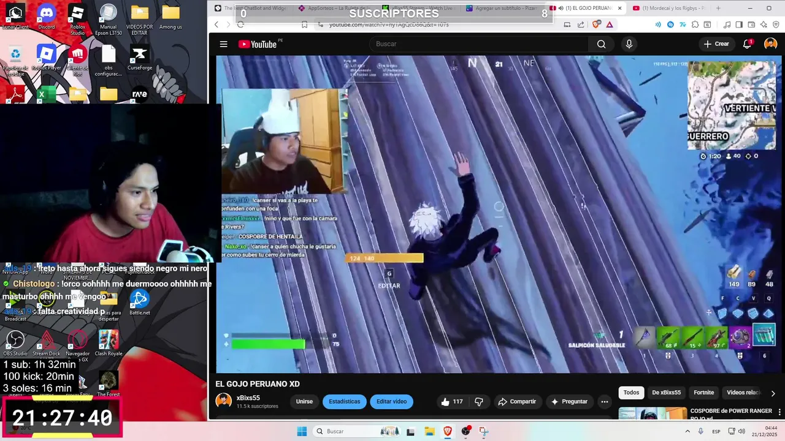
Task: Click the Compartir share button
Action: pos(517,402)
